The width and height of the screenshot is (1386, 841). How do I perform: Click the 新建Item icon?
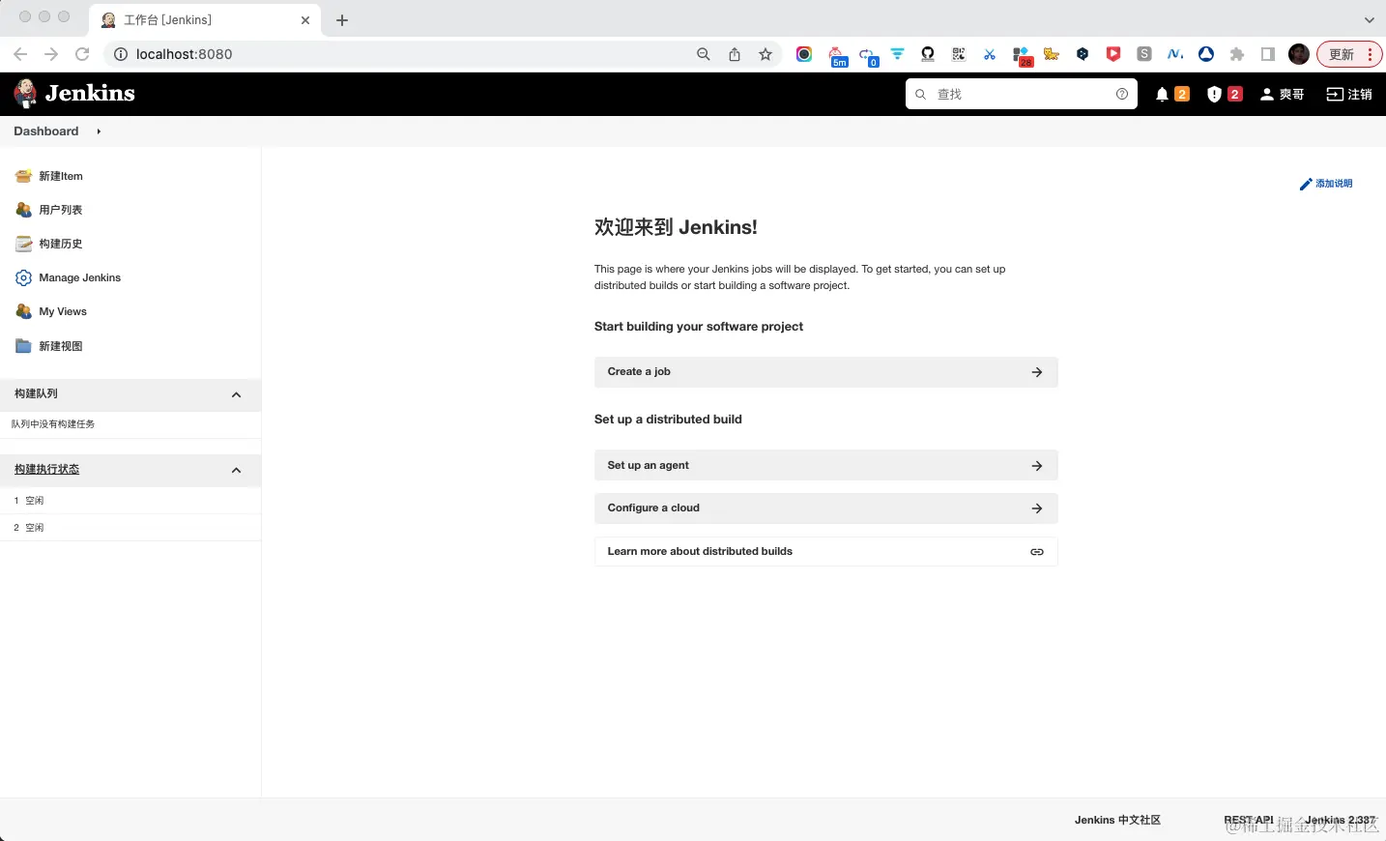[24, 176]
